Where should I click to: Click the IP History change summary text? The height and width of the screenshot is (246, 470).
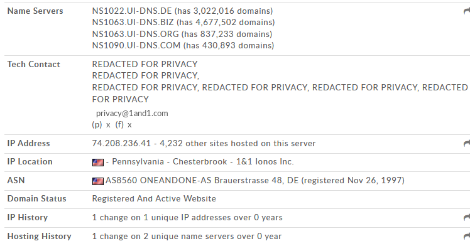click(x=187, y=218)
